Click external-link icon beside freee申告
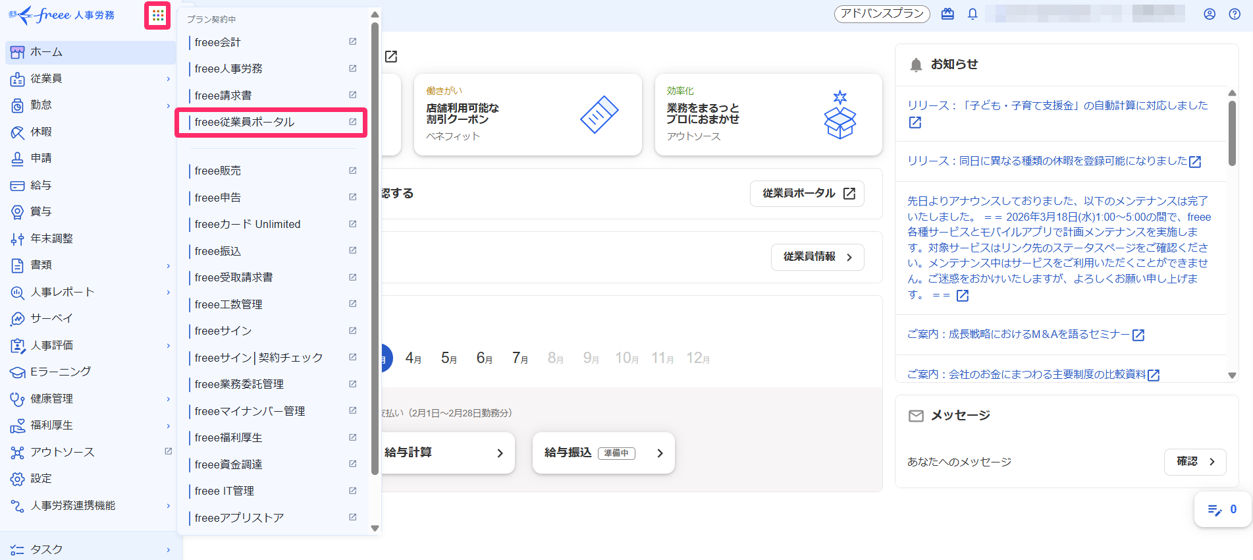The image size is (1253, 560). (x=353, y=197)
